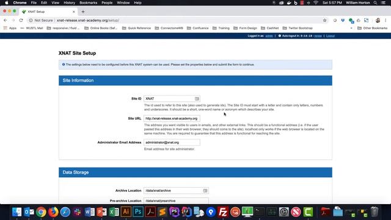Close the XNAT Setup tab

point(73,12)
